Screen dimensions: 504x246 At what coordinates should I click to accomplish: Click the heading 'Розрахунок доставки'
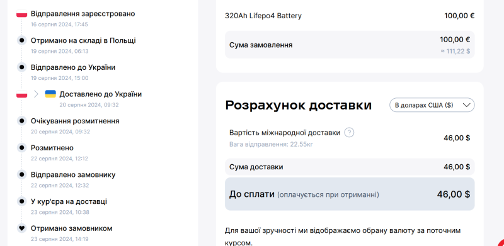tap(298, 105)
